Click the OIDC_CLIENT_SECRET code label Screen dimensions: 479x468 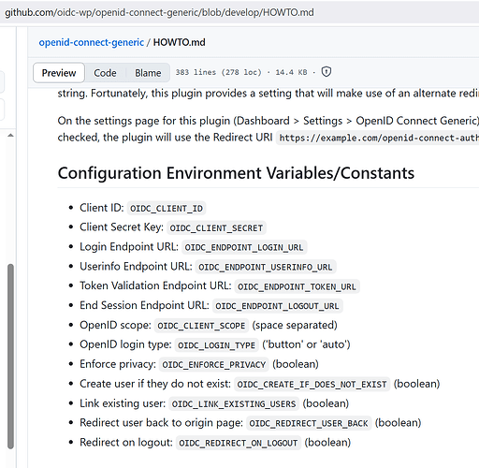click(216, 227)
